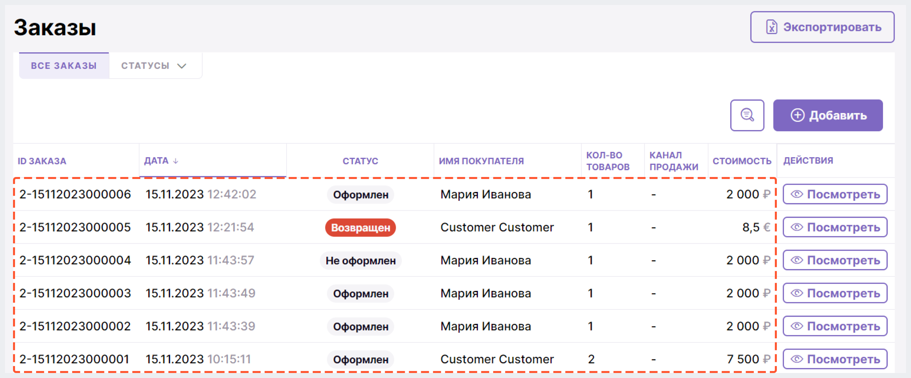Click the date 15.11.2023 12:42:02
Image resolution: width=911 pixels, height=378 pixels.
tap(201, 194)
